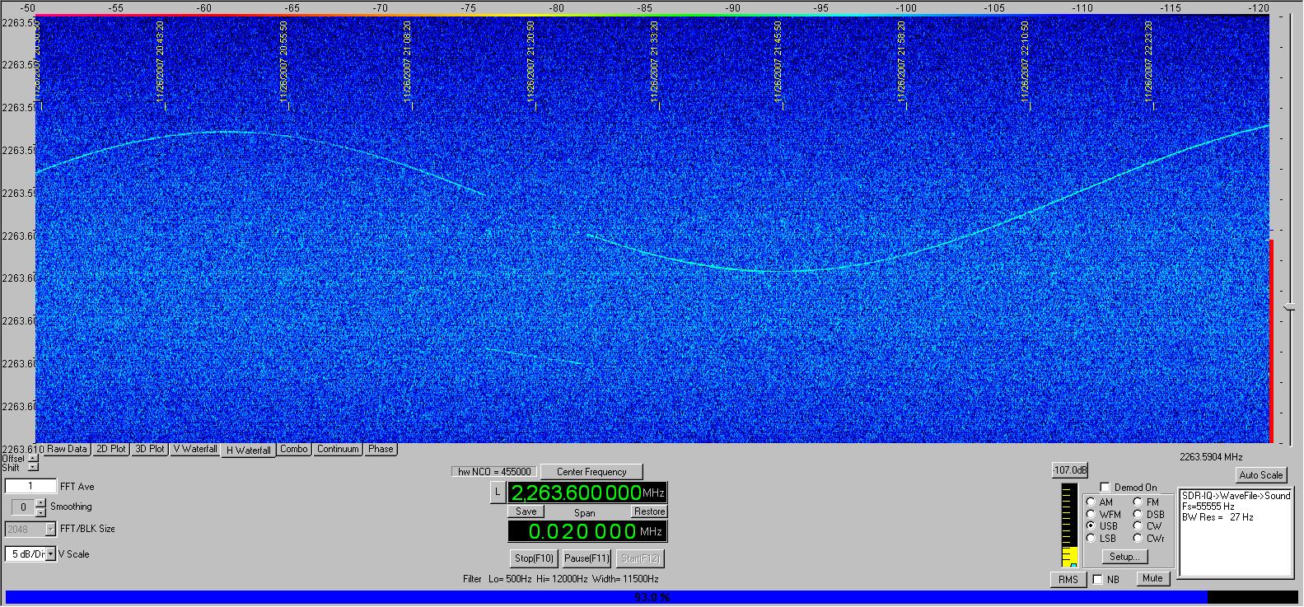Open the demodulator Setup dialog
Image resolution: width=1304 pixels, height=607 pixels.
pos(1124,557)
